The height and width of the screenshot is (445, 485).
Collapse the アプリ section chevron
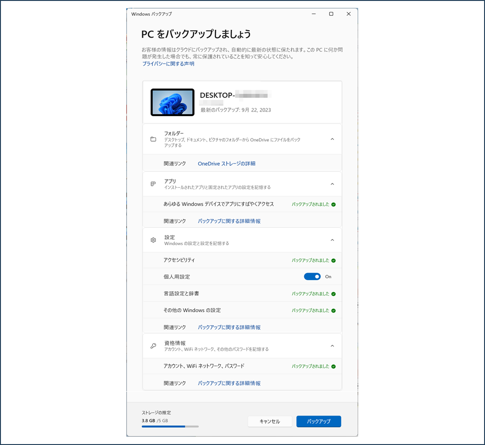tap(332, 184)
